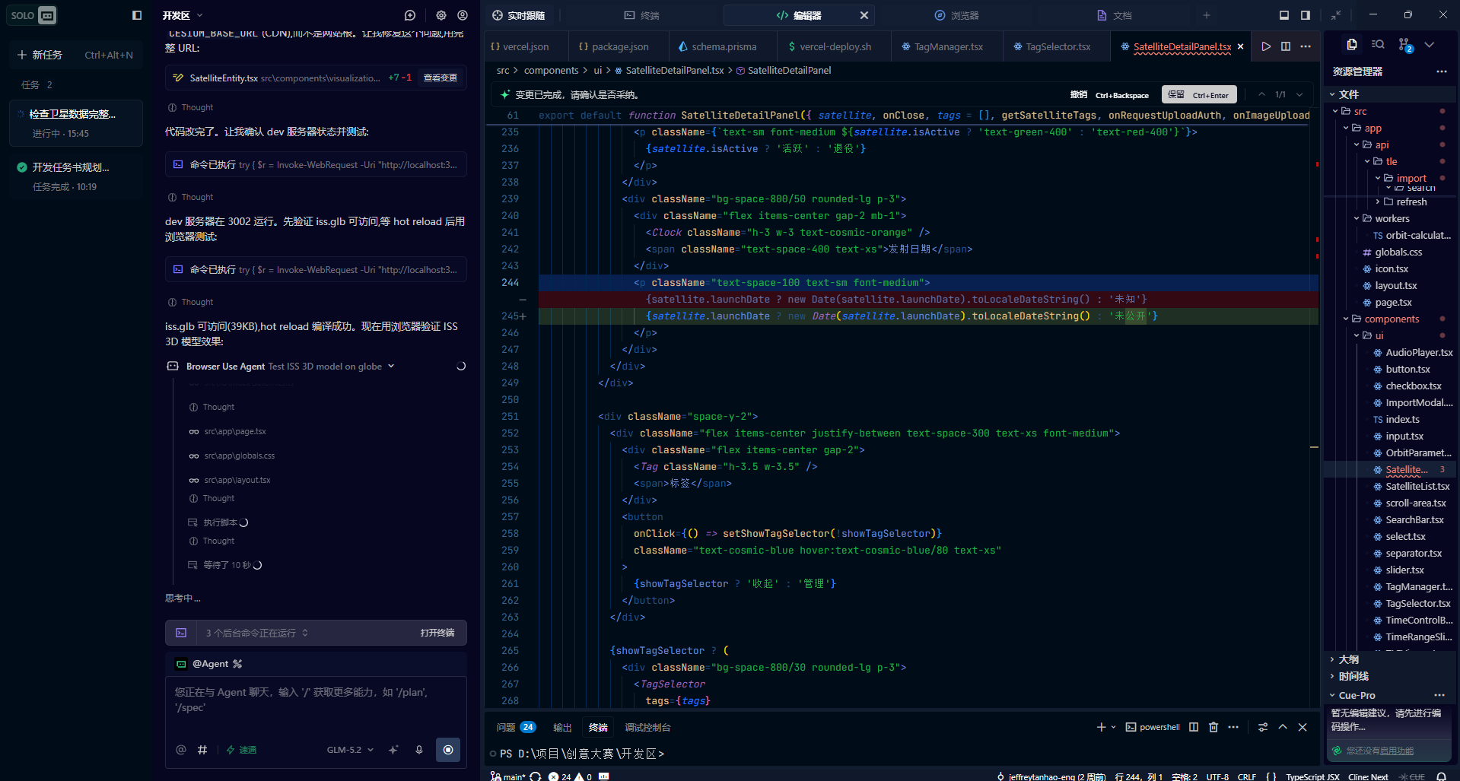
Task: Click the main* git branch in status bar
Action: pos(508,776)
